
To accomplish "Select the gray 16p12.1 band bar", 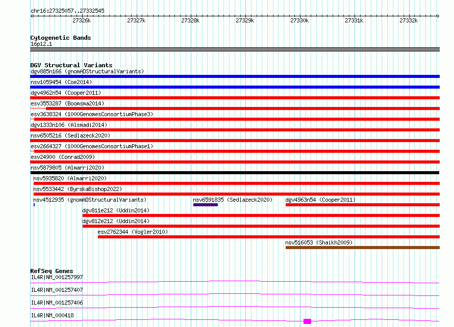I will coord(235,49).
